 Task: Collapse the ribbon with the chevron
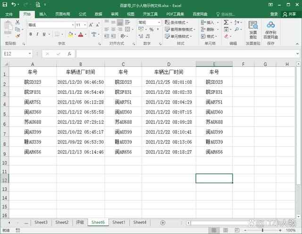pyautogui.click(x=297, y=44)
